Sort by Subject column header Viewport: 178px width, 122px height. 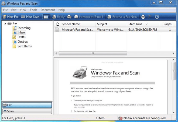111,24
